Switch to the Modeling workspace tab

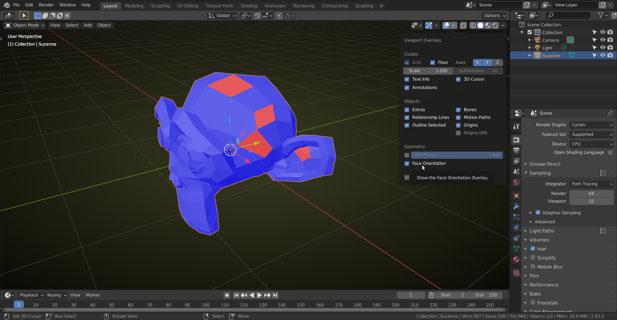(x=134, y=6)
